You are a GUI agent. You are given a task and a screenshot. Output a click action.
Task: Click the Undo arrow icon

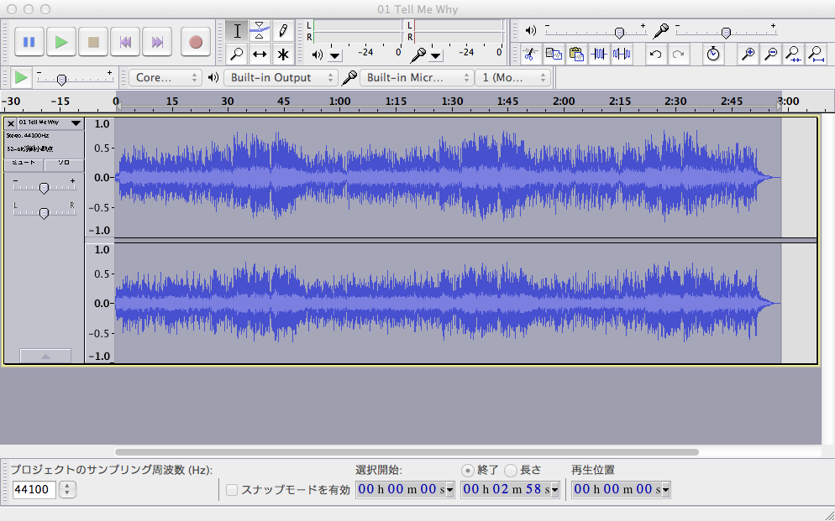coord(656,54)
